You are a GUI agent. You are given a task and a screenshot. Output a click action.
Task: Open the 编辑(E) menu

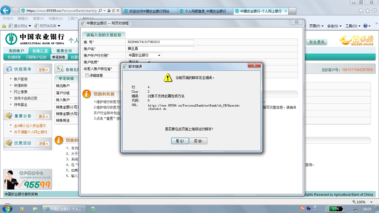click(23, 19)
